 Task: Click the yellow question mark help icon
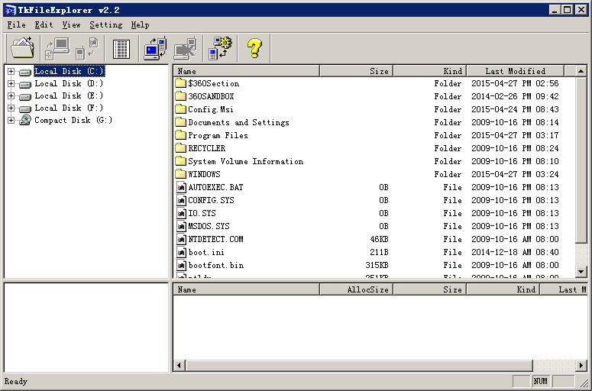click(254, 48)
